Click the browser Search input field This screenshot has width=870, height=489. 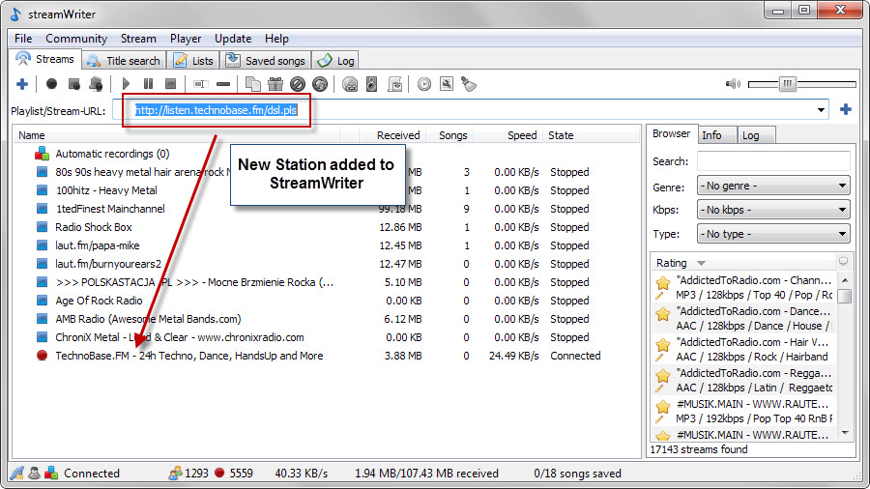point(773,161)
